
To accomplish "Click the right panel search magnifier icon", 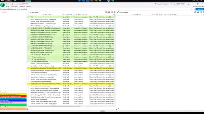I will (x=117, y=109).
